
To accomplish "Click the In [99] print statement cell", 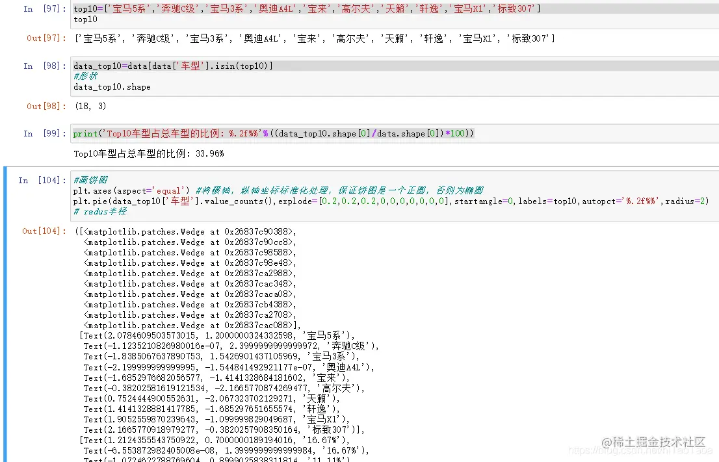I will (x=395, y=134).
